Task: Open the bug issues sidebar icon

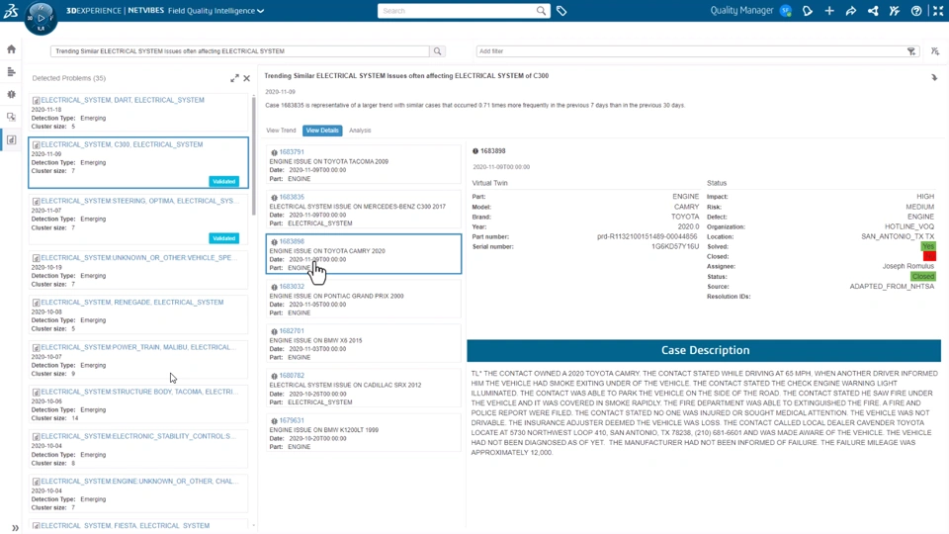Action: click(12, 95)
